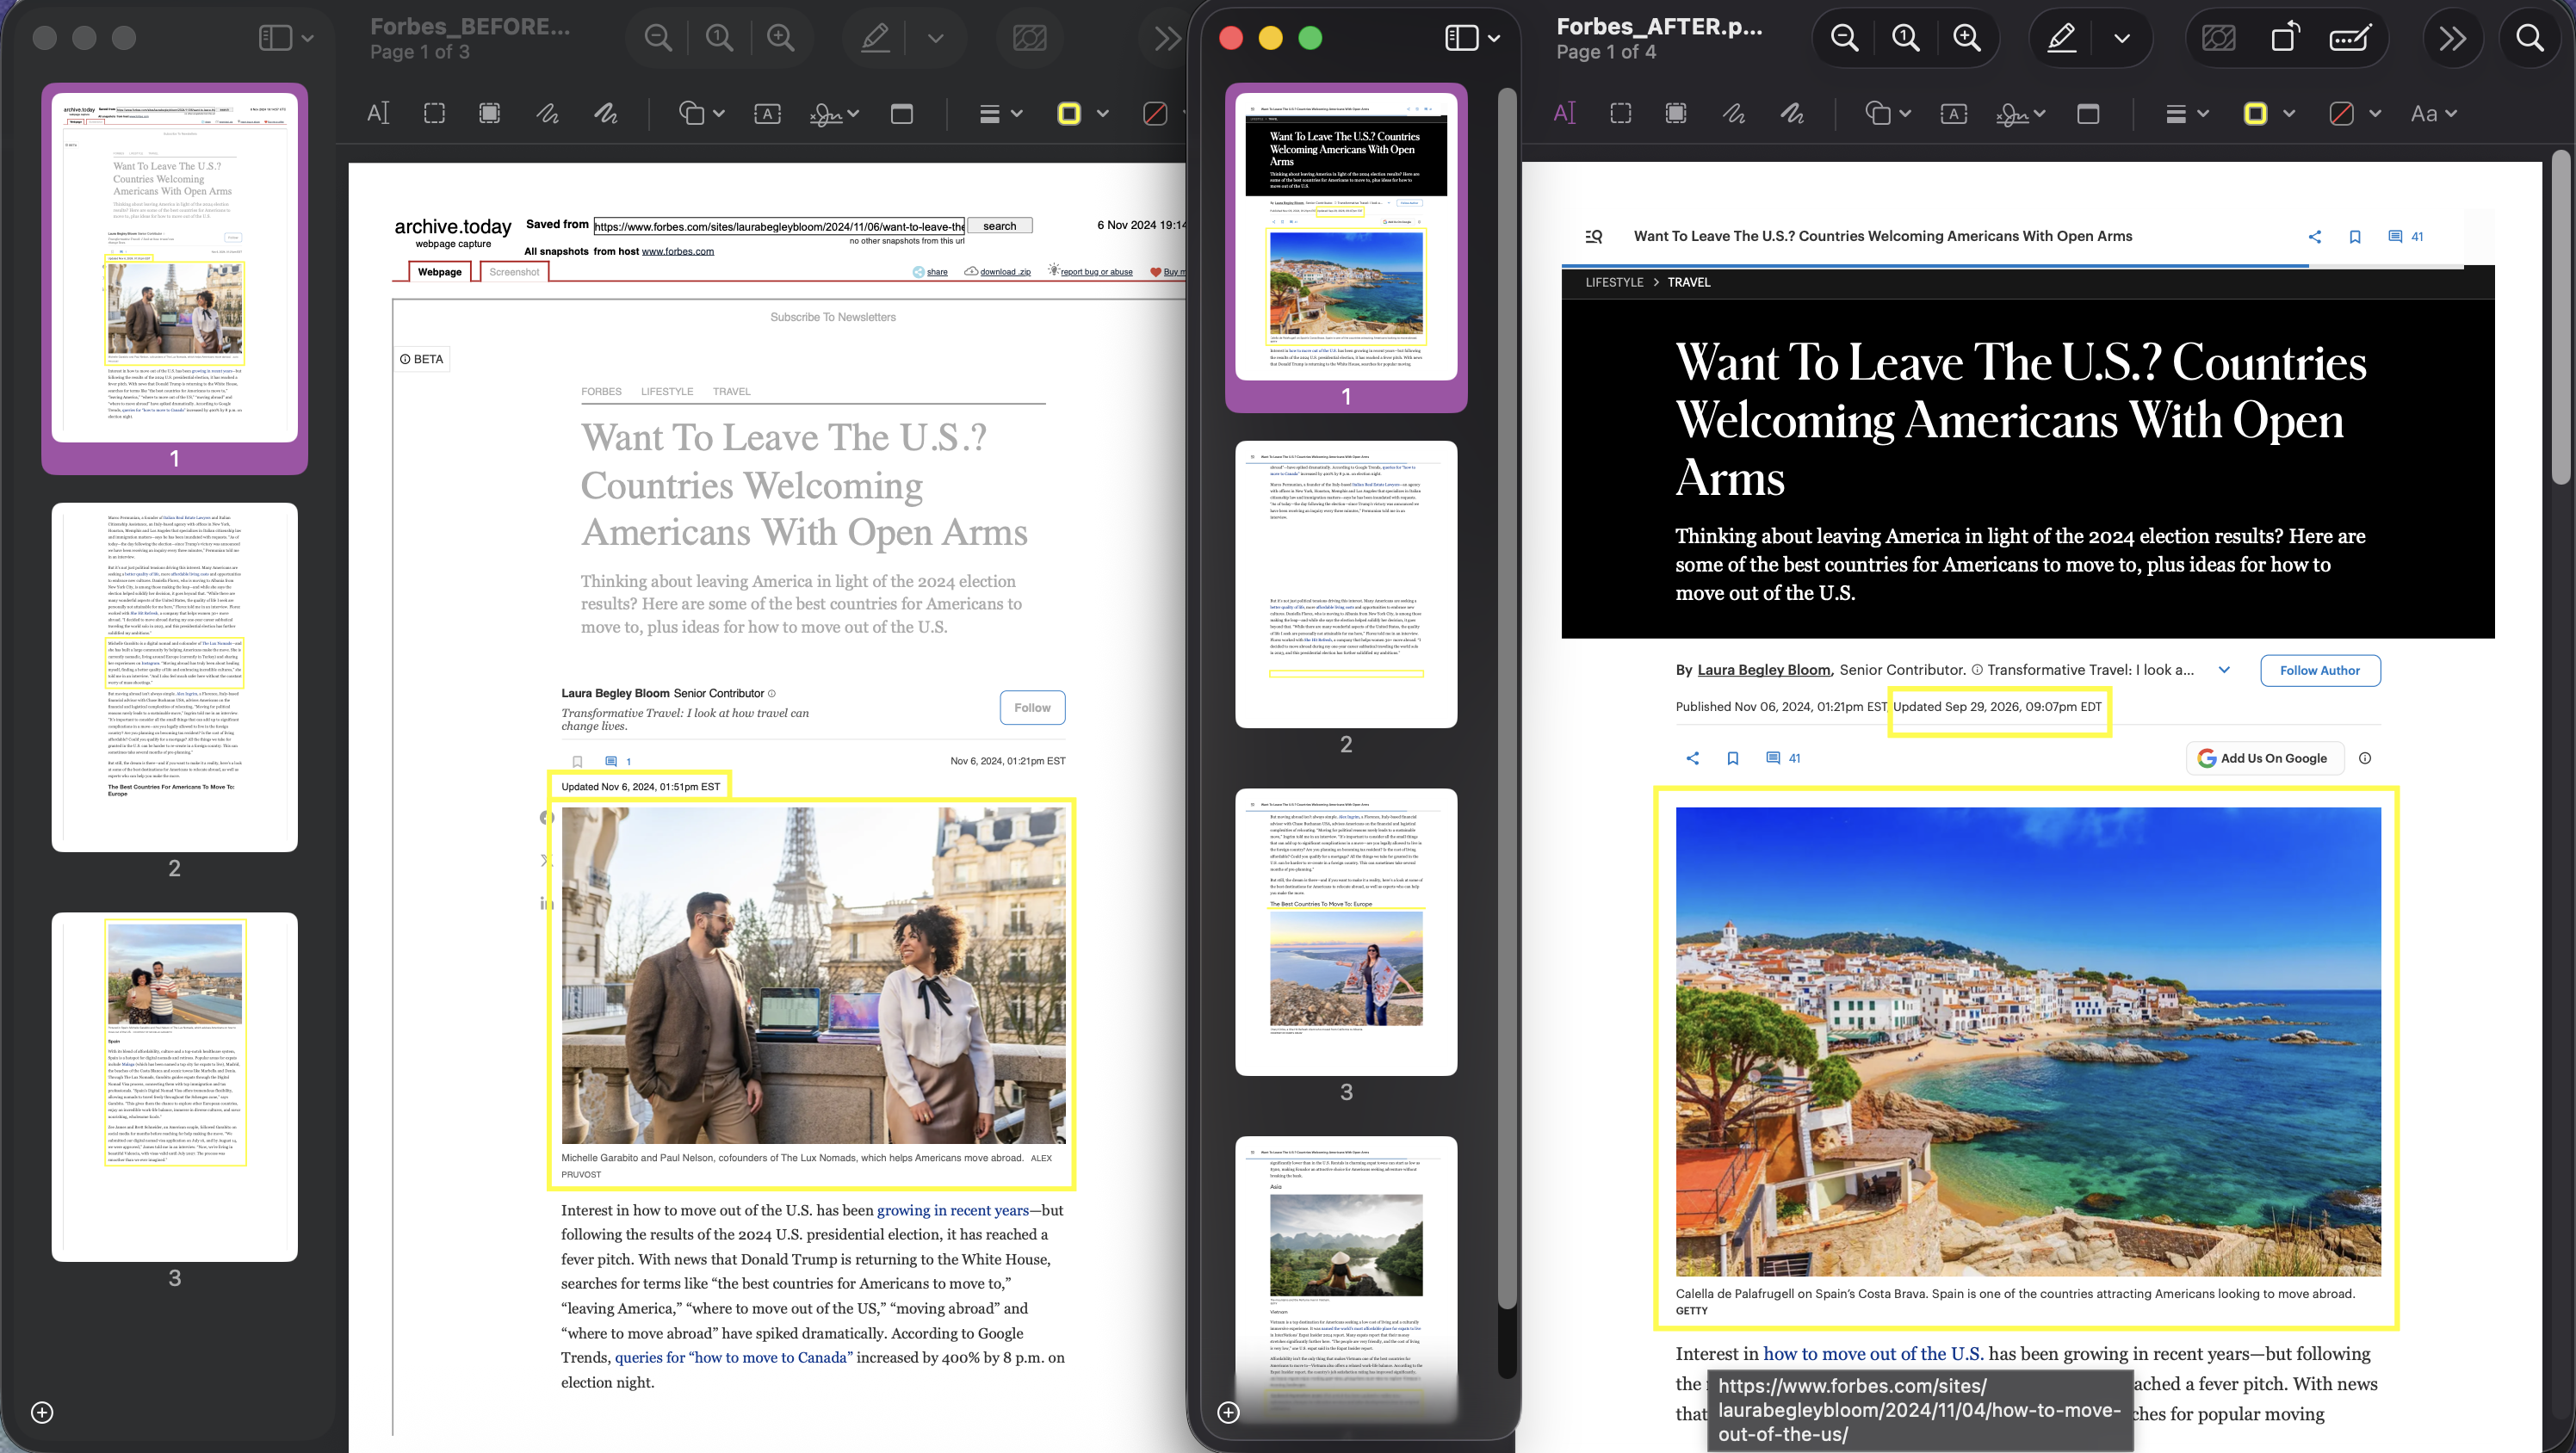
Task: Insert a Text box in Forbes_AFTER markup bar
Action: (1953, 113)
